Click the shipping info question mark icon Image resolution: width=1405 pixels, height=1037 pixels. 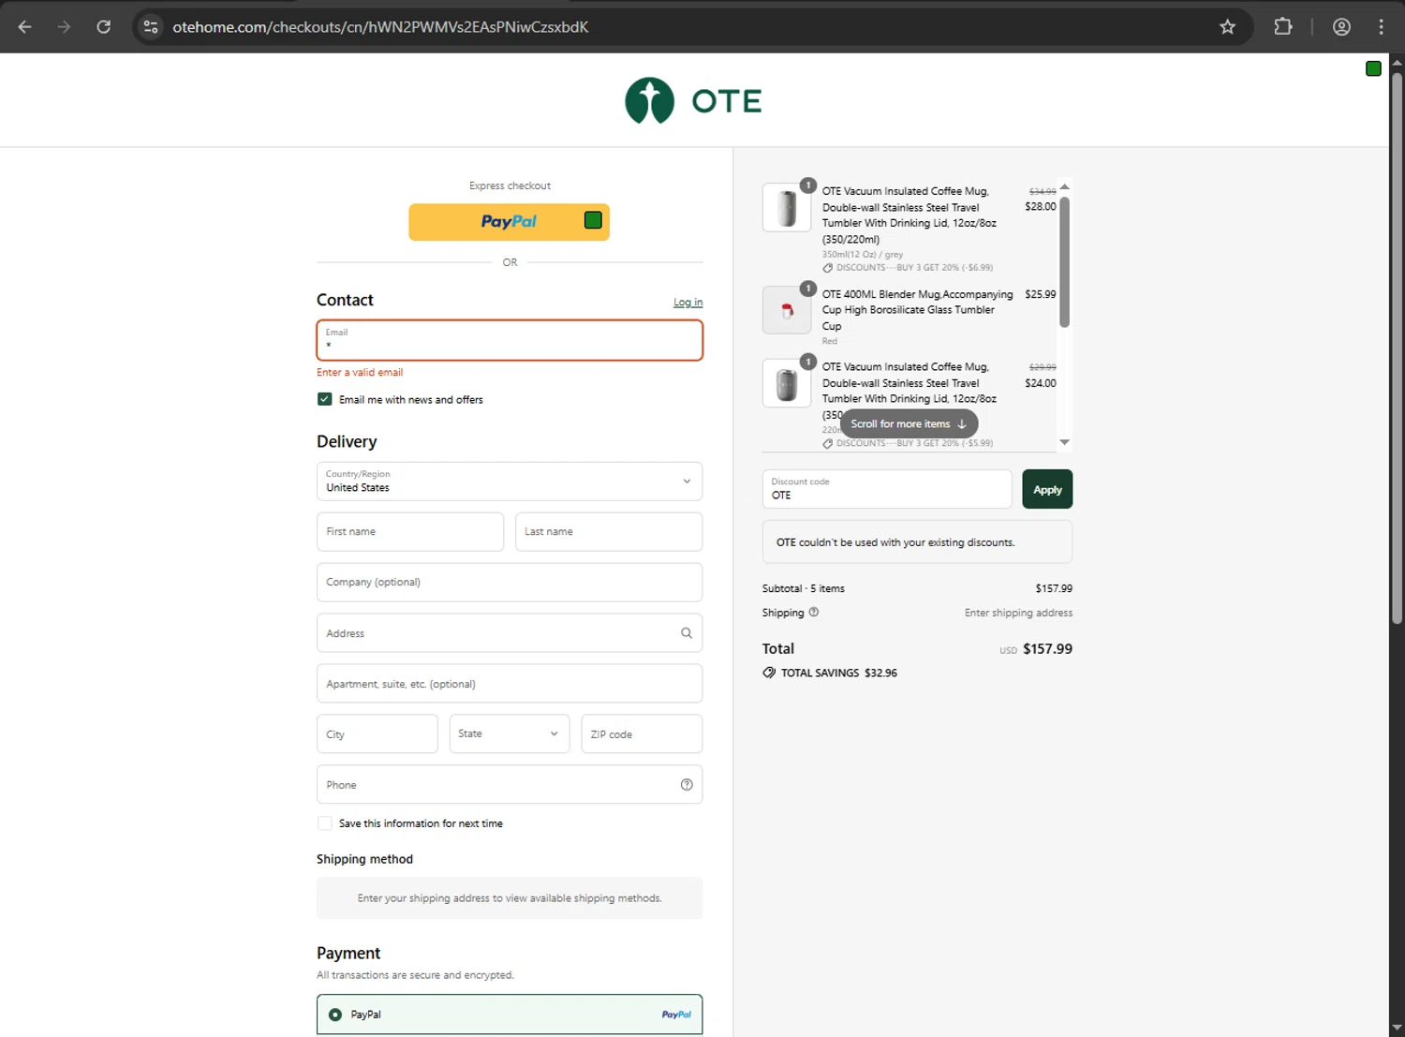click(814, 613)
